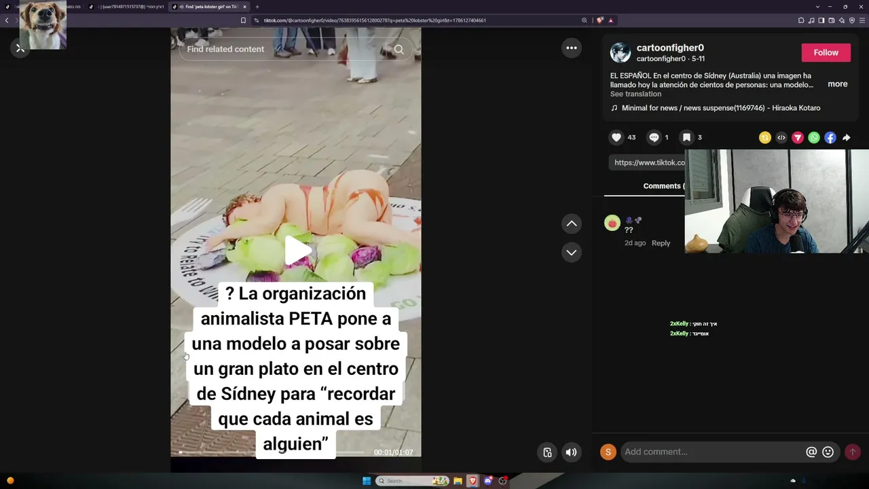Open File Explorer from the taskbar

point(458,481)
